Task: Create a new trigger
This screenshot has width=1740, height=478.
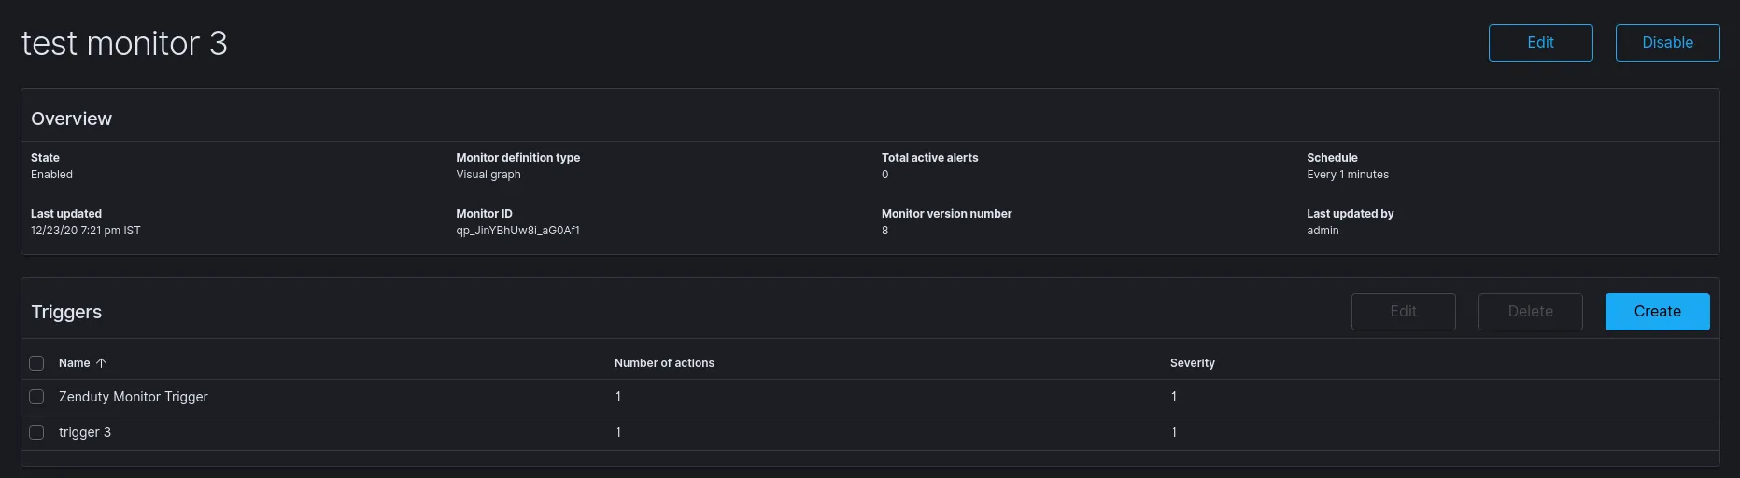Action: pos(1657,312)
